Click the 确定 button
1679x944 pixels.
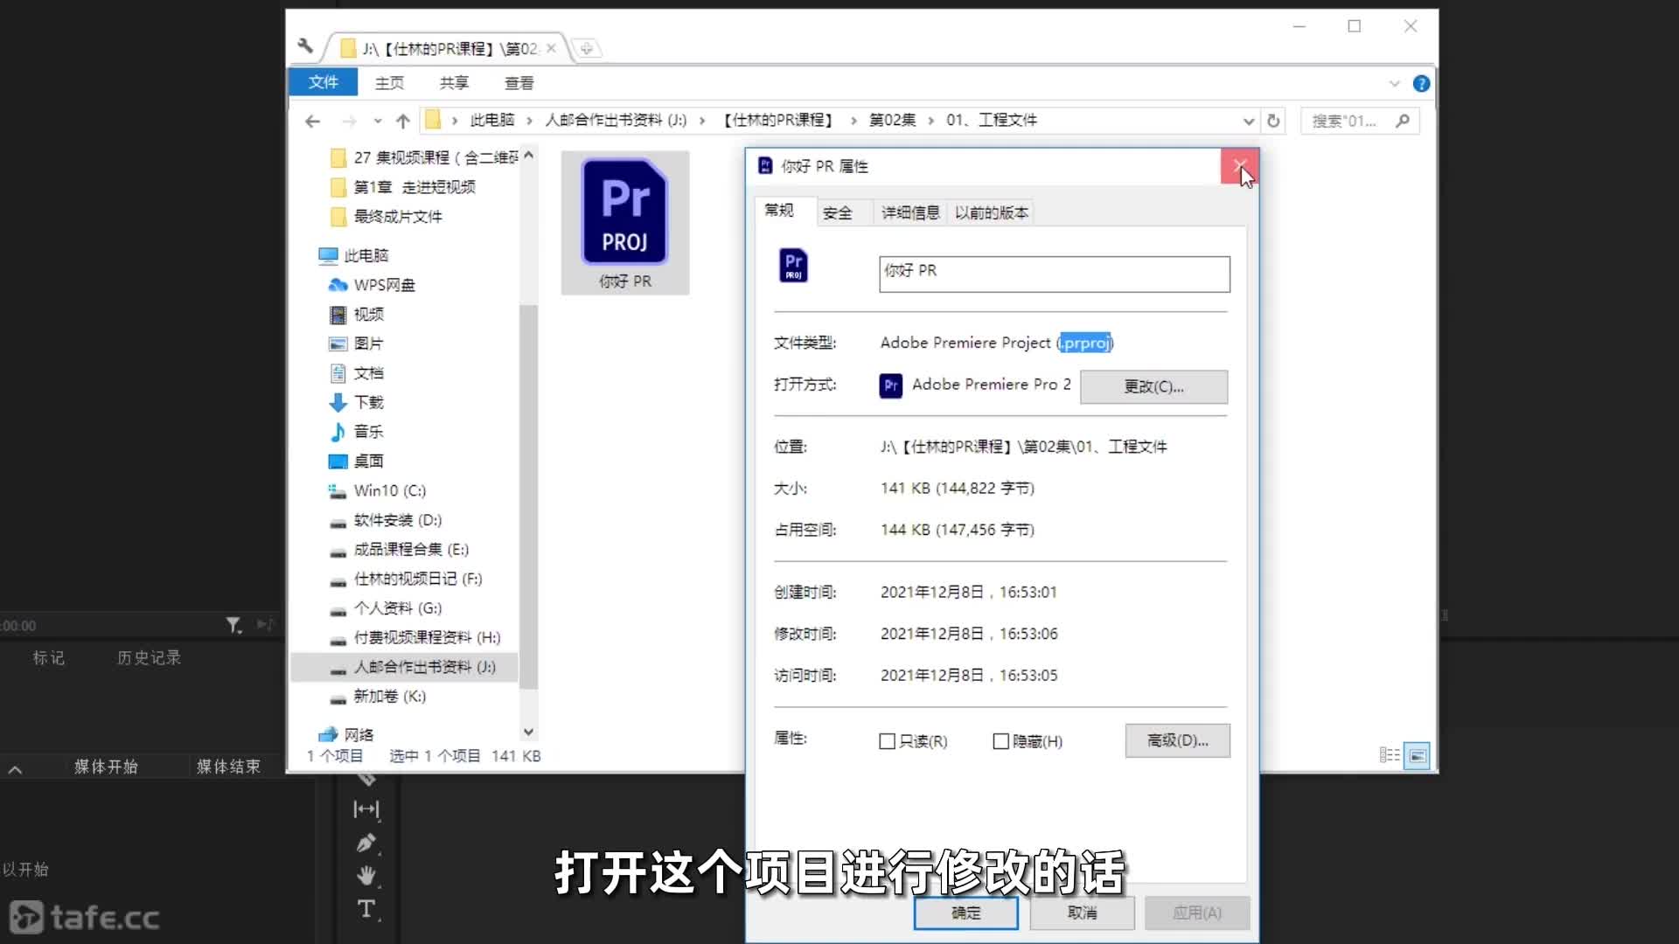(966, 913)
